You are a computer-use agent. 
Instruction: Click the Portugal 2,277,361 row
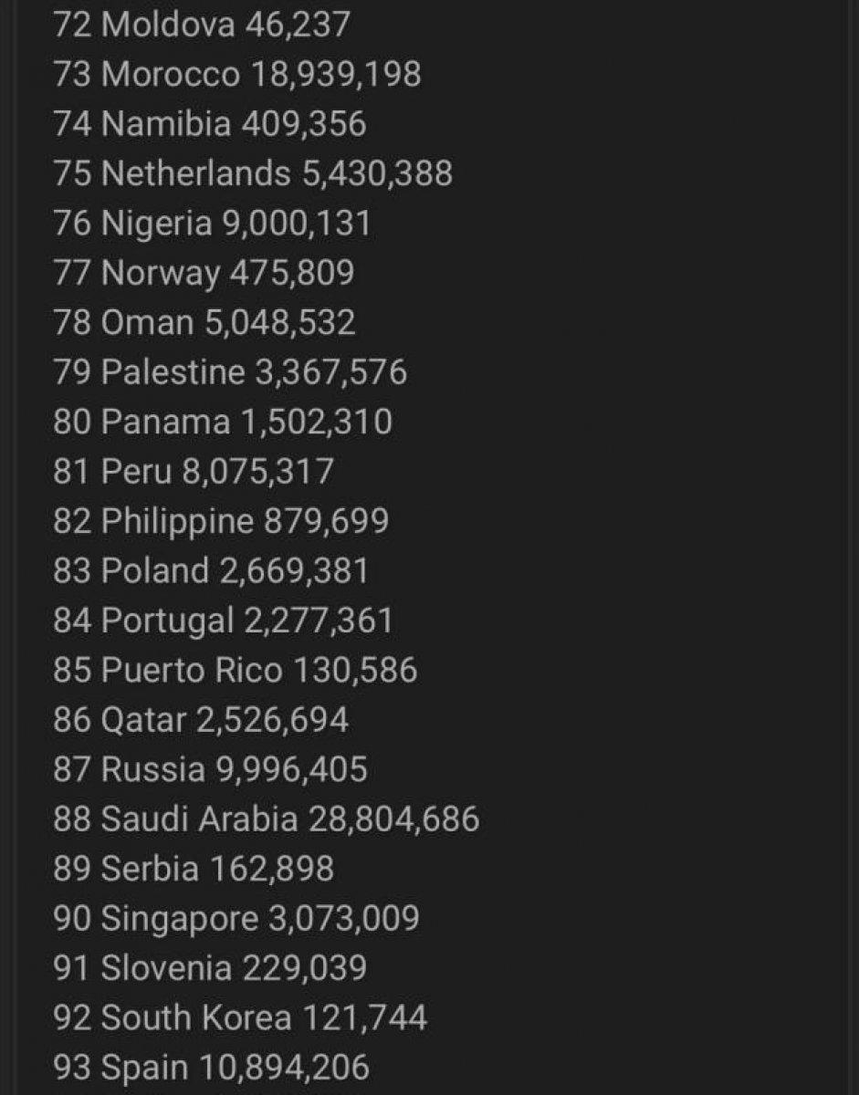coord(224,620)
